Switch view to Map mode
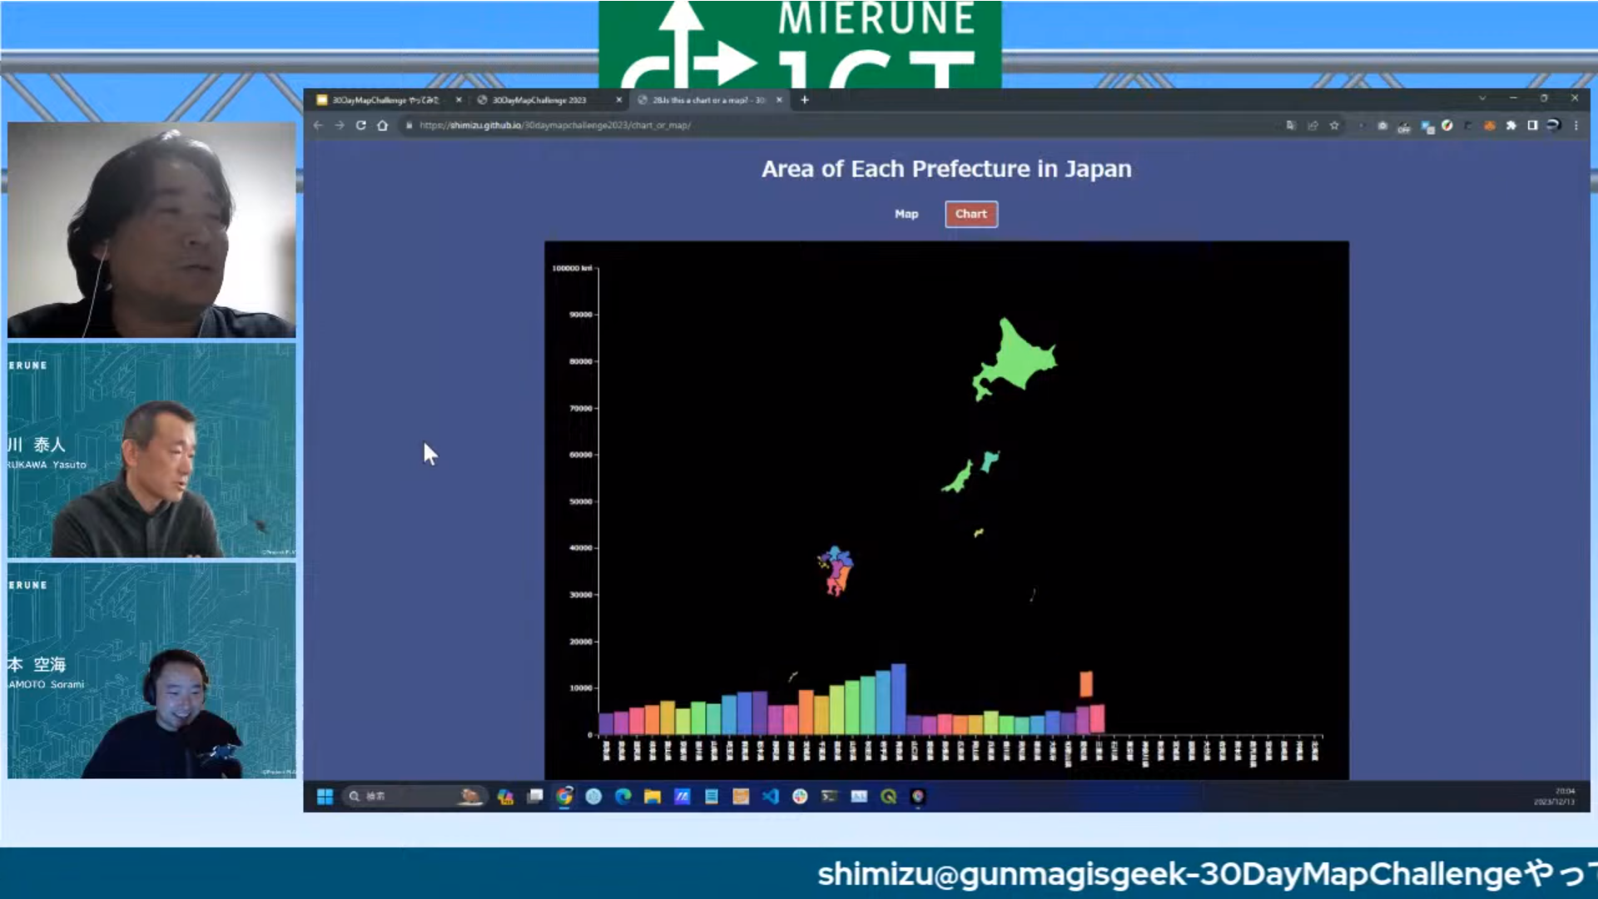Viewport: 1598px width, 899px height. point(906,214)
